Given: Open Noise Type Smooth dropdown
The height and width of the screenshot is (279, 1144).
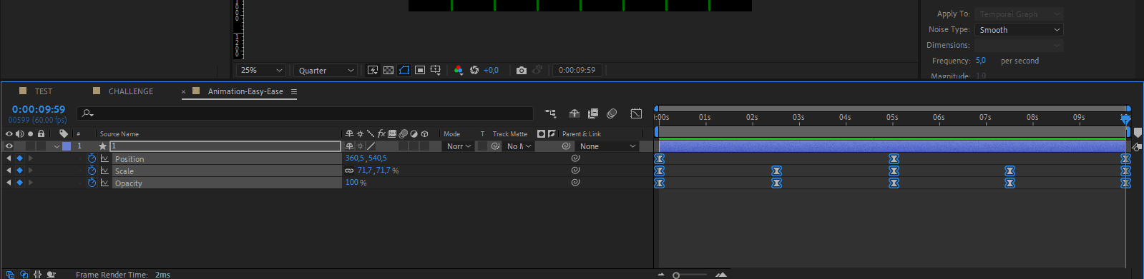Looking at the screenshot, I should (x=1019, y=30).
